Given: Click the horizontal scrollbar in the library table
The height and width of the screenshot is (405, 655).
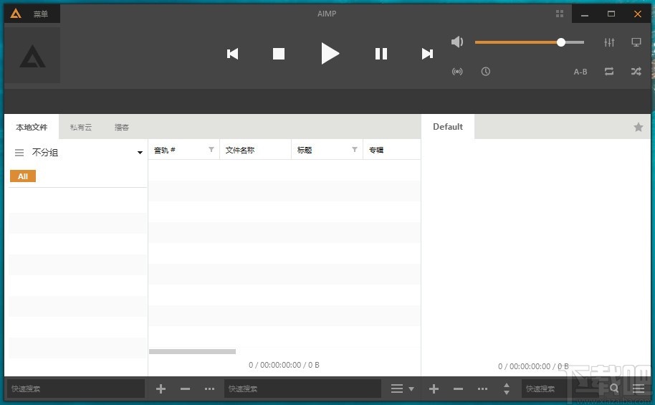Looking at the screenshot, I should 193,351.
